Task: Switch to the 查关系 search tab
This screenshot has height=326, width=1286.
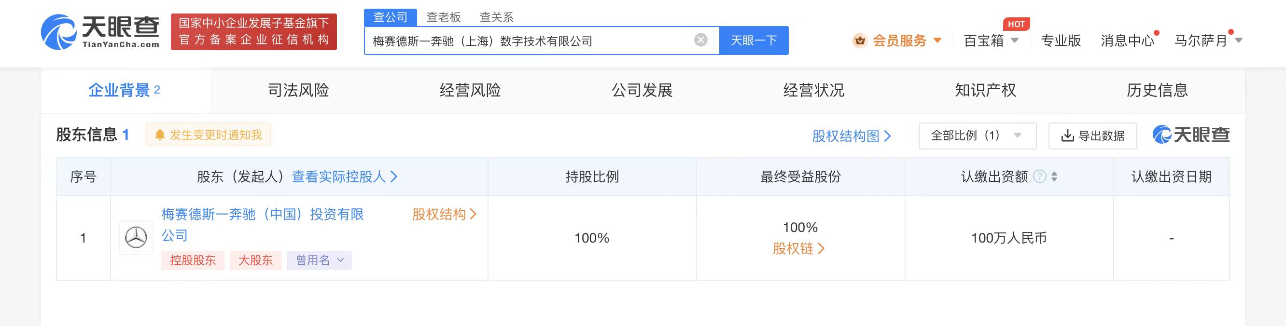Action: (x=496, y=17)
